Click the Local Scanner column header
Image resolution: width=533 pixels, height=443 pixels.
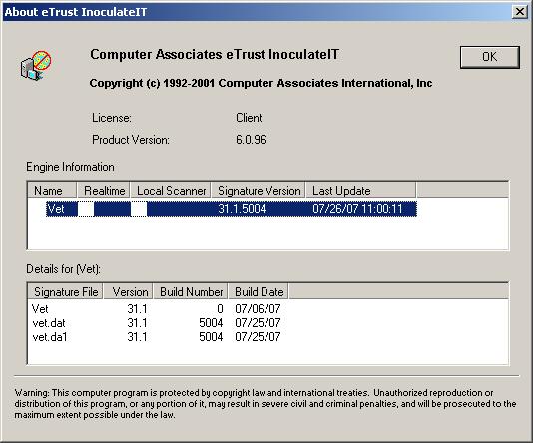(171, 190)
